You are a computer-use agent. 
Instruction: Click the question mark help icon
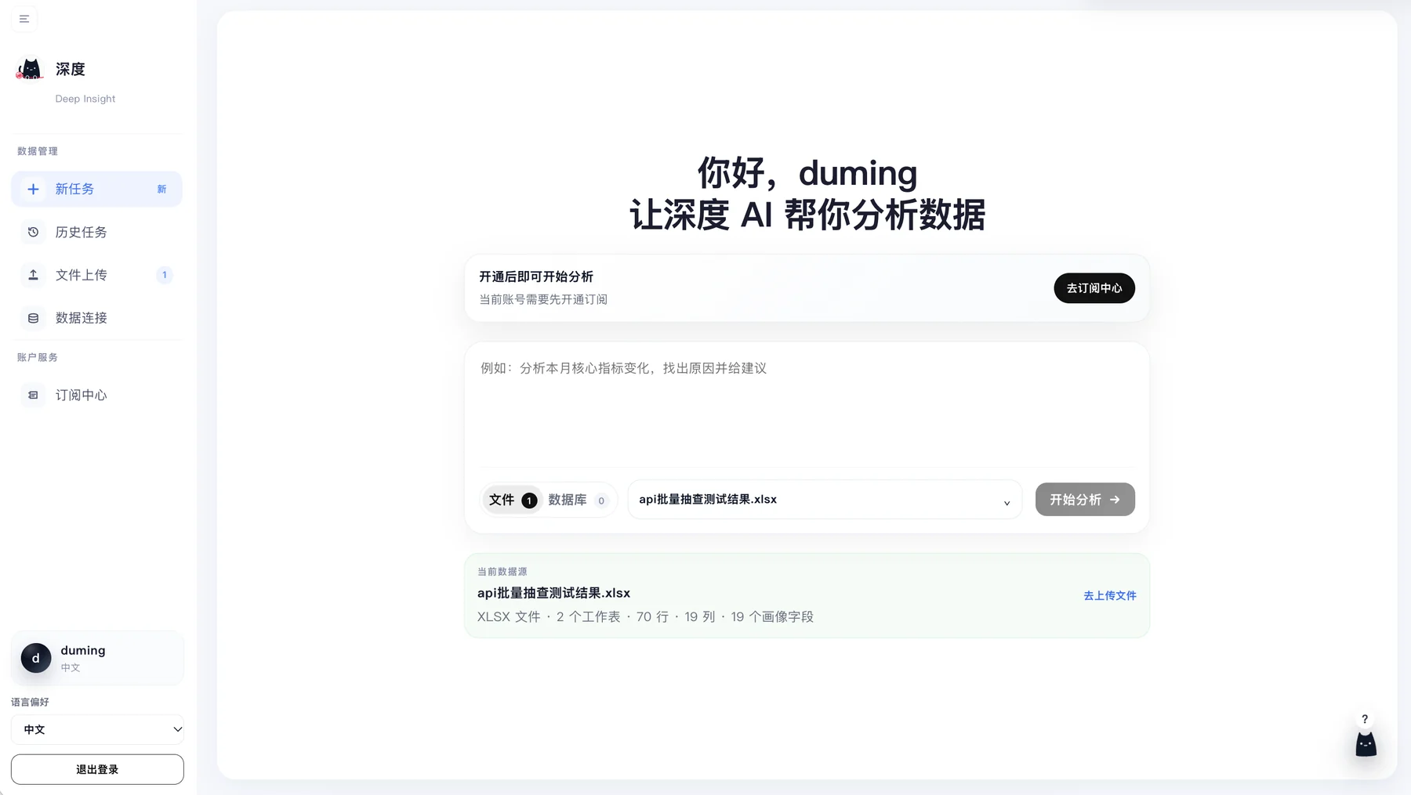point(1365,719)
